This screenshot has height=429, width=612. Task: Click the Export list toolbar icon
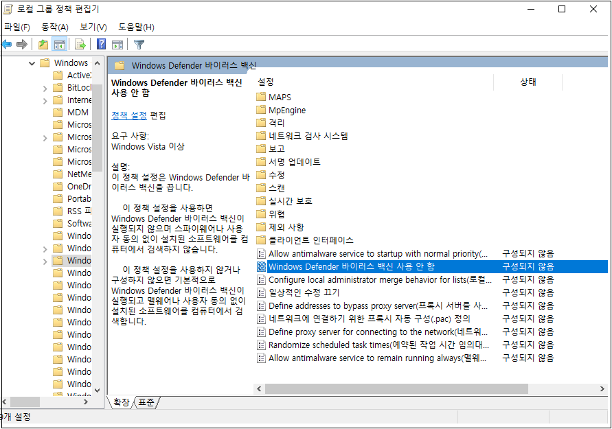(80, 45)
